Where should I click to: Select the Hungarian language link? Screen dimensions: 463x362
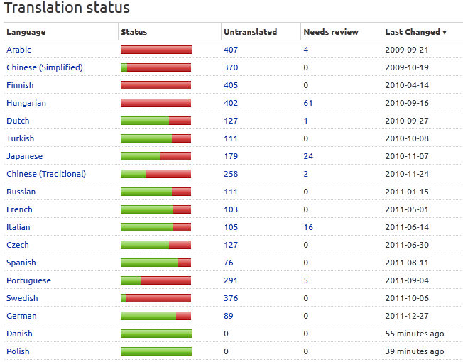coord(26,103)
